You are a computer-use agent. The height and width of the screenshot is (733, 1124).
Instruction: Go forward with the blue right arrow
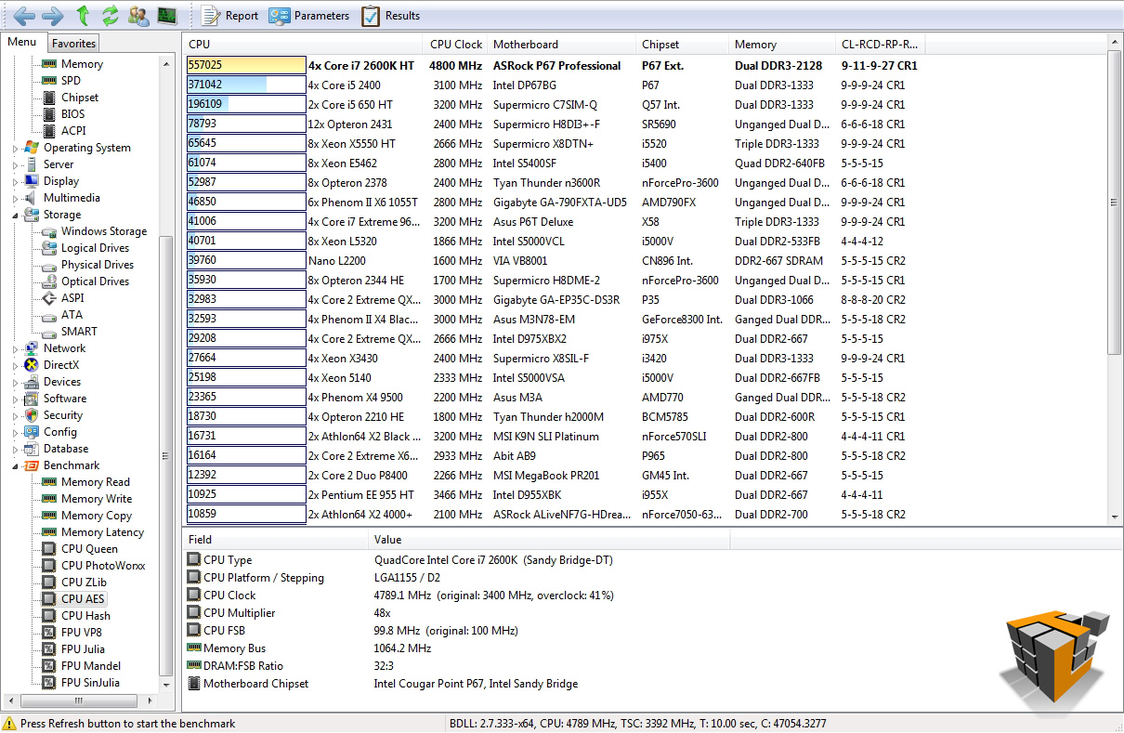pyautogui.click(x=53, y=15)
